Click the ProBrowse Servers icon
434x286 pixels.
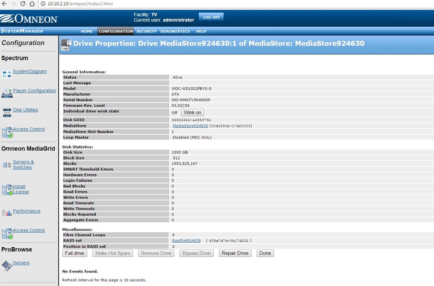[x=7, y=266]
